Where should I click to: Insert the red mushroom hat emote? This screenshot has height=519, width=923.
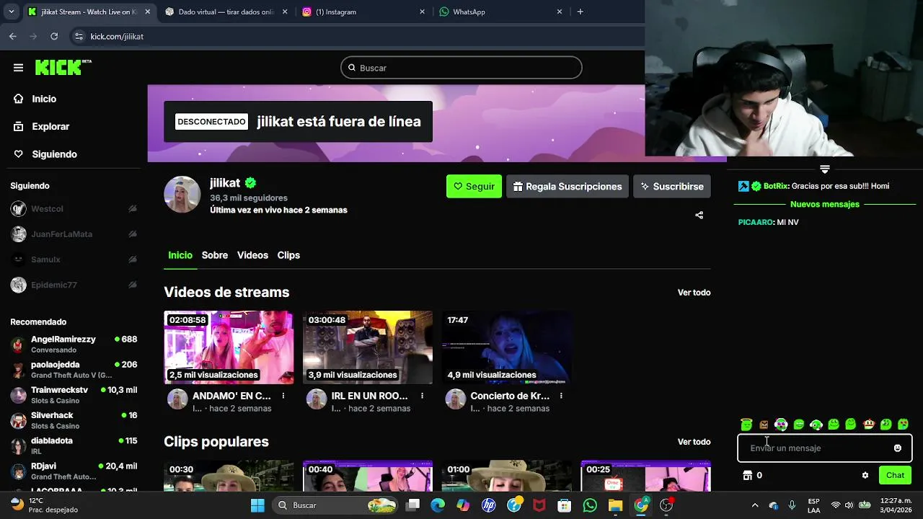868,425
